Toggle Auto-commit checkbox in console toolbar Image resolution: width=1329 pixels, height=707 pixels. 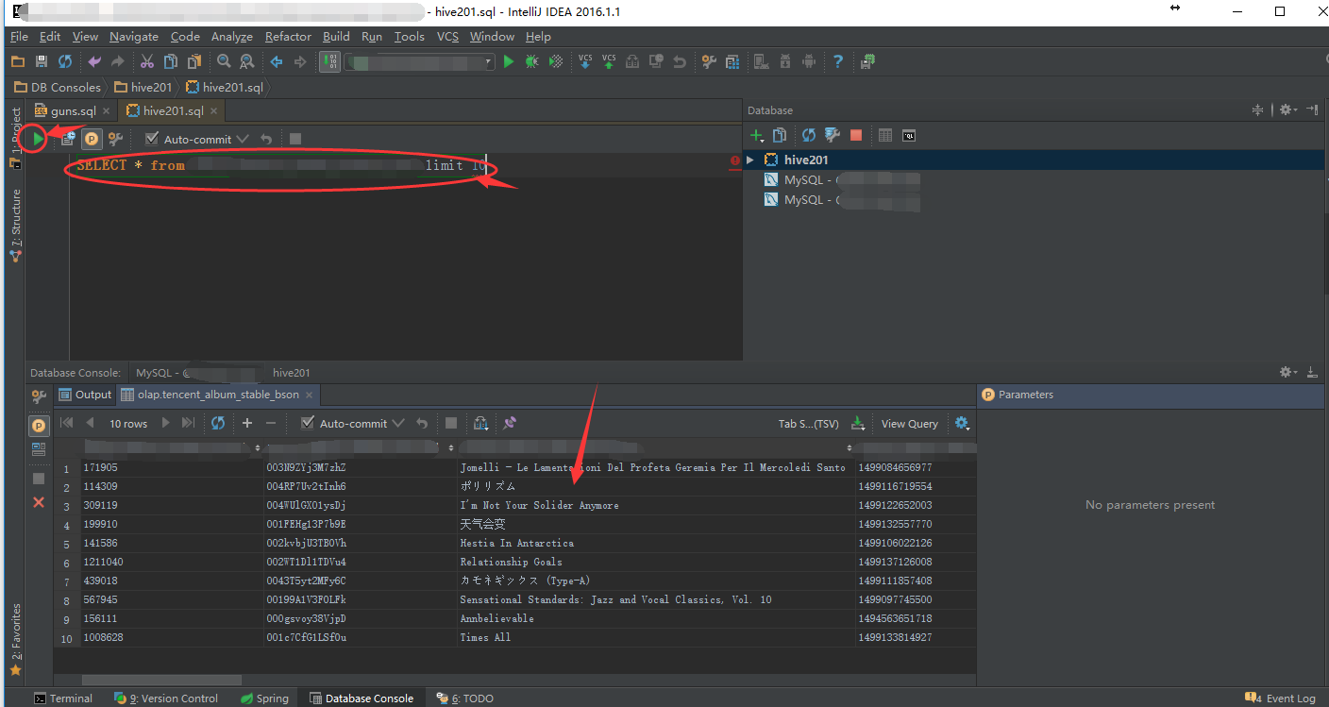(x=151, y=139)
